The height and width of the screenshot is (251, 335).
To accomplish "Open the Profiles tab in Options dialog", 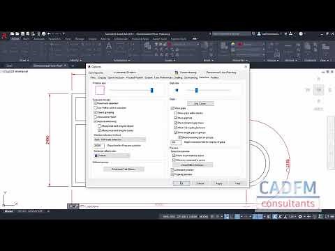I will point(214,77).
